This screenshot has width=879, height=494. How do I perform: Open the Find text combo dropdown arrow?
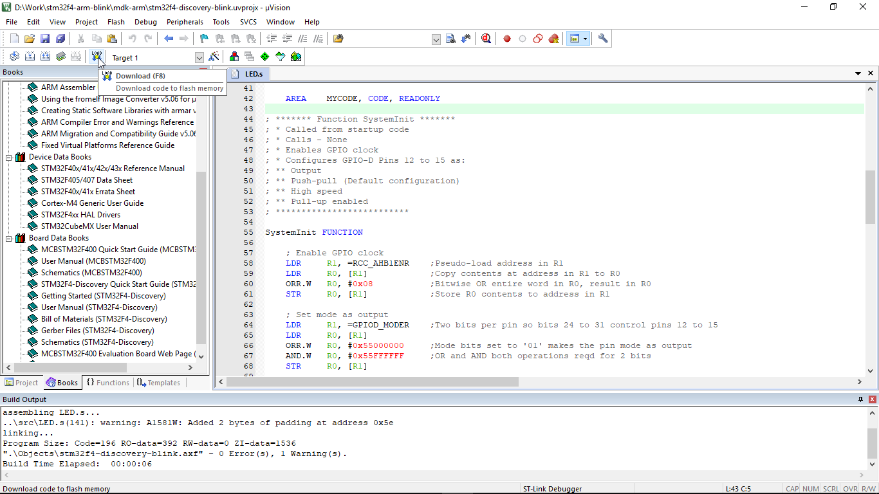tap(436, 39)
